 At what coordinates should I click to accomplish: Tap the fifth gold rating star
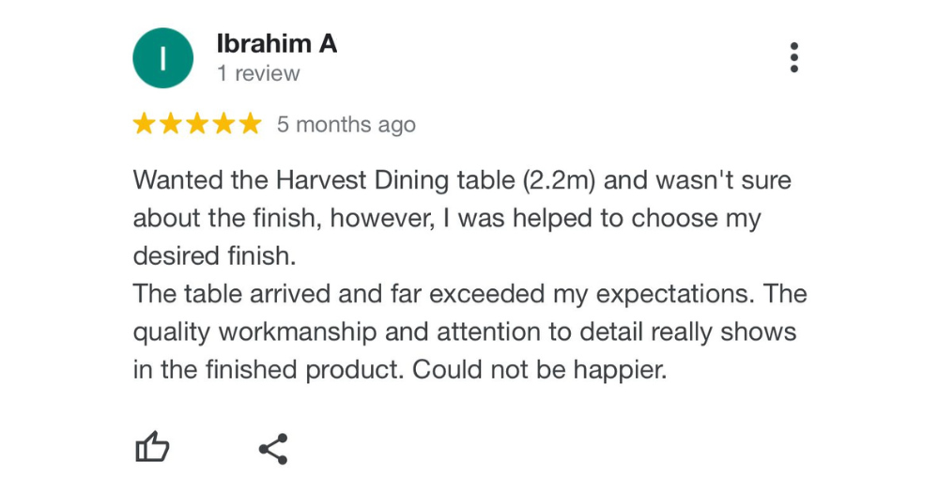pyautogui.click(x=250, y=125)
